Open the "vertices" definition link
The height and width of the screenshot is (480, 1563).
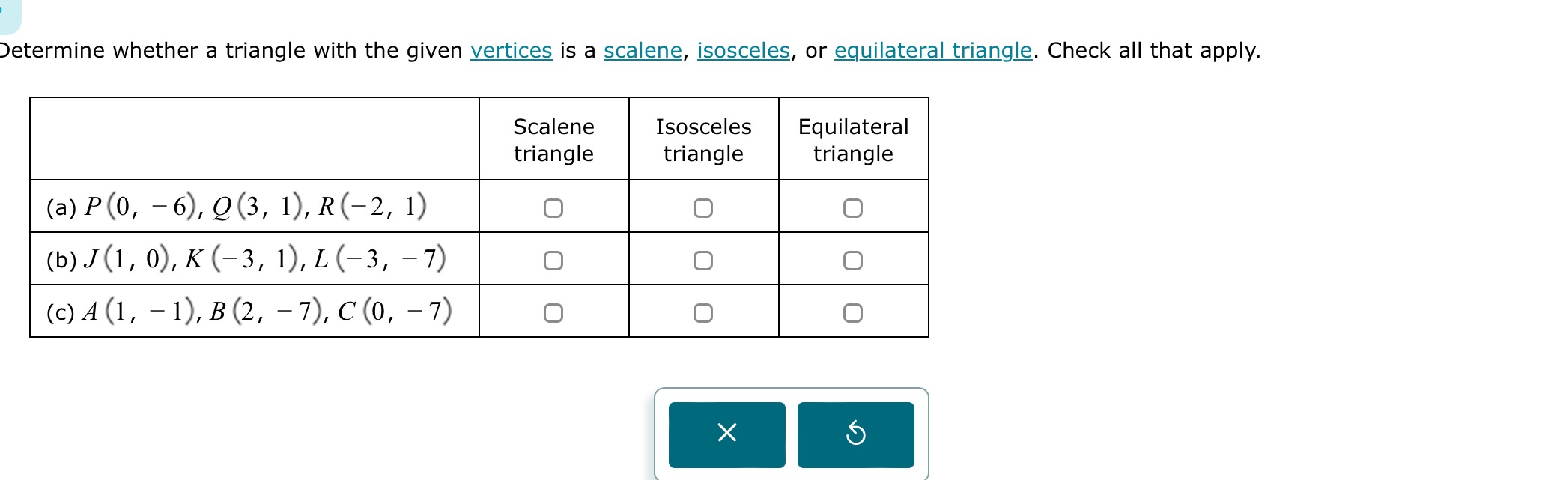coord(511,51)
